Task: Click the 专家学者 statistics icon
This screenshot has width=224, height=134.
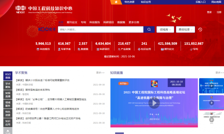Action: tap(59, 49)
